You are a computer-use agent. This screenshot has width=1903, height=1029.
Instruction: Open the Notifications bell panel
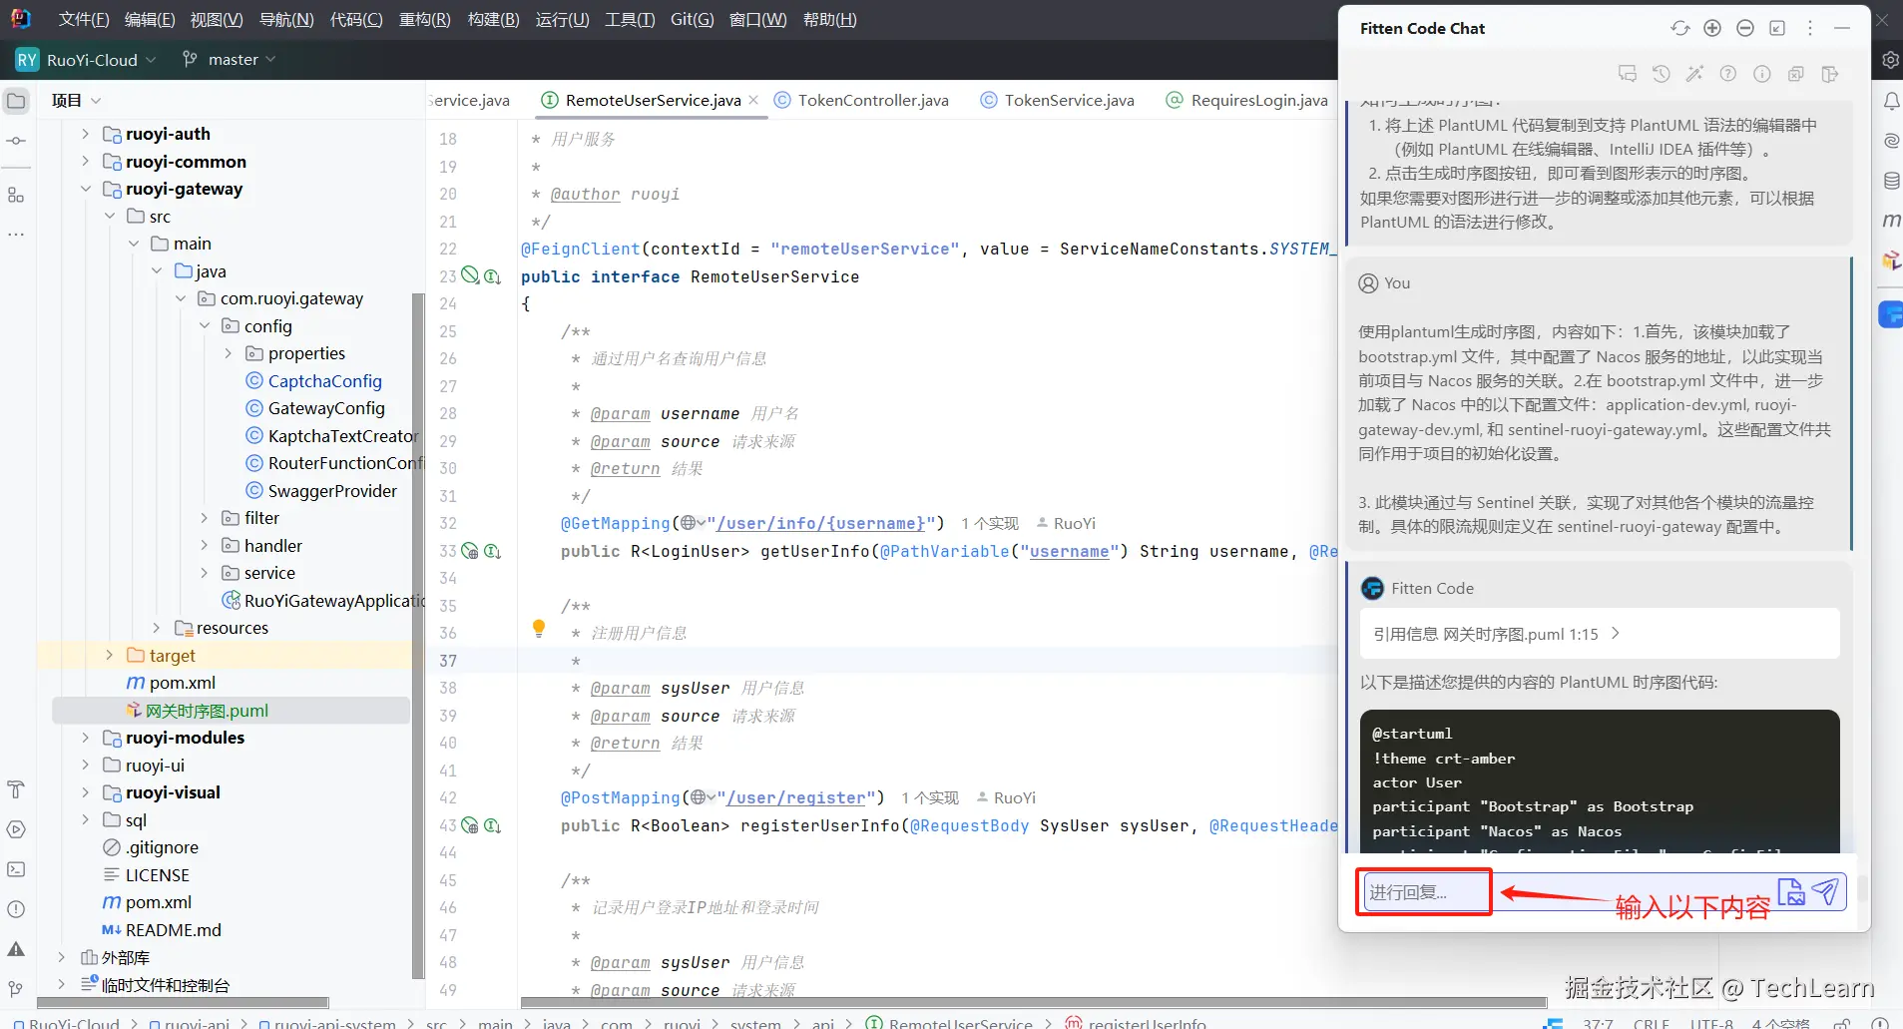point(1891,101)
